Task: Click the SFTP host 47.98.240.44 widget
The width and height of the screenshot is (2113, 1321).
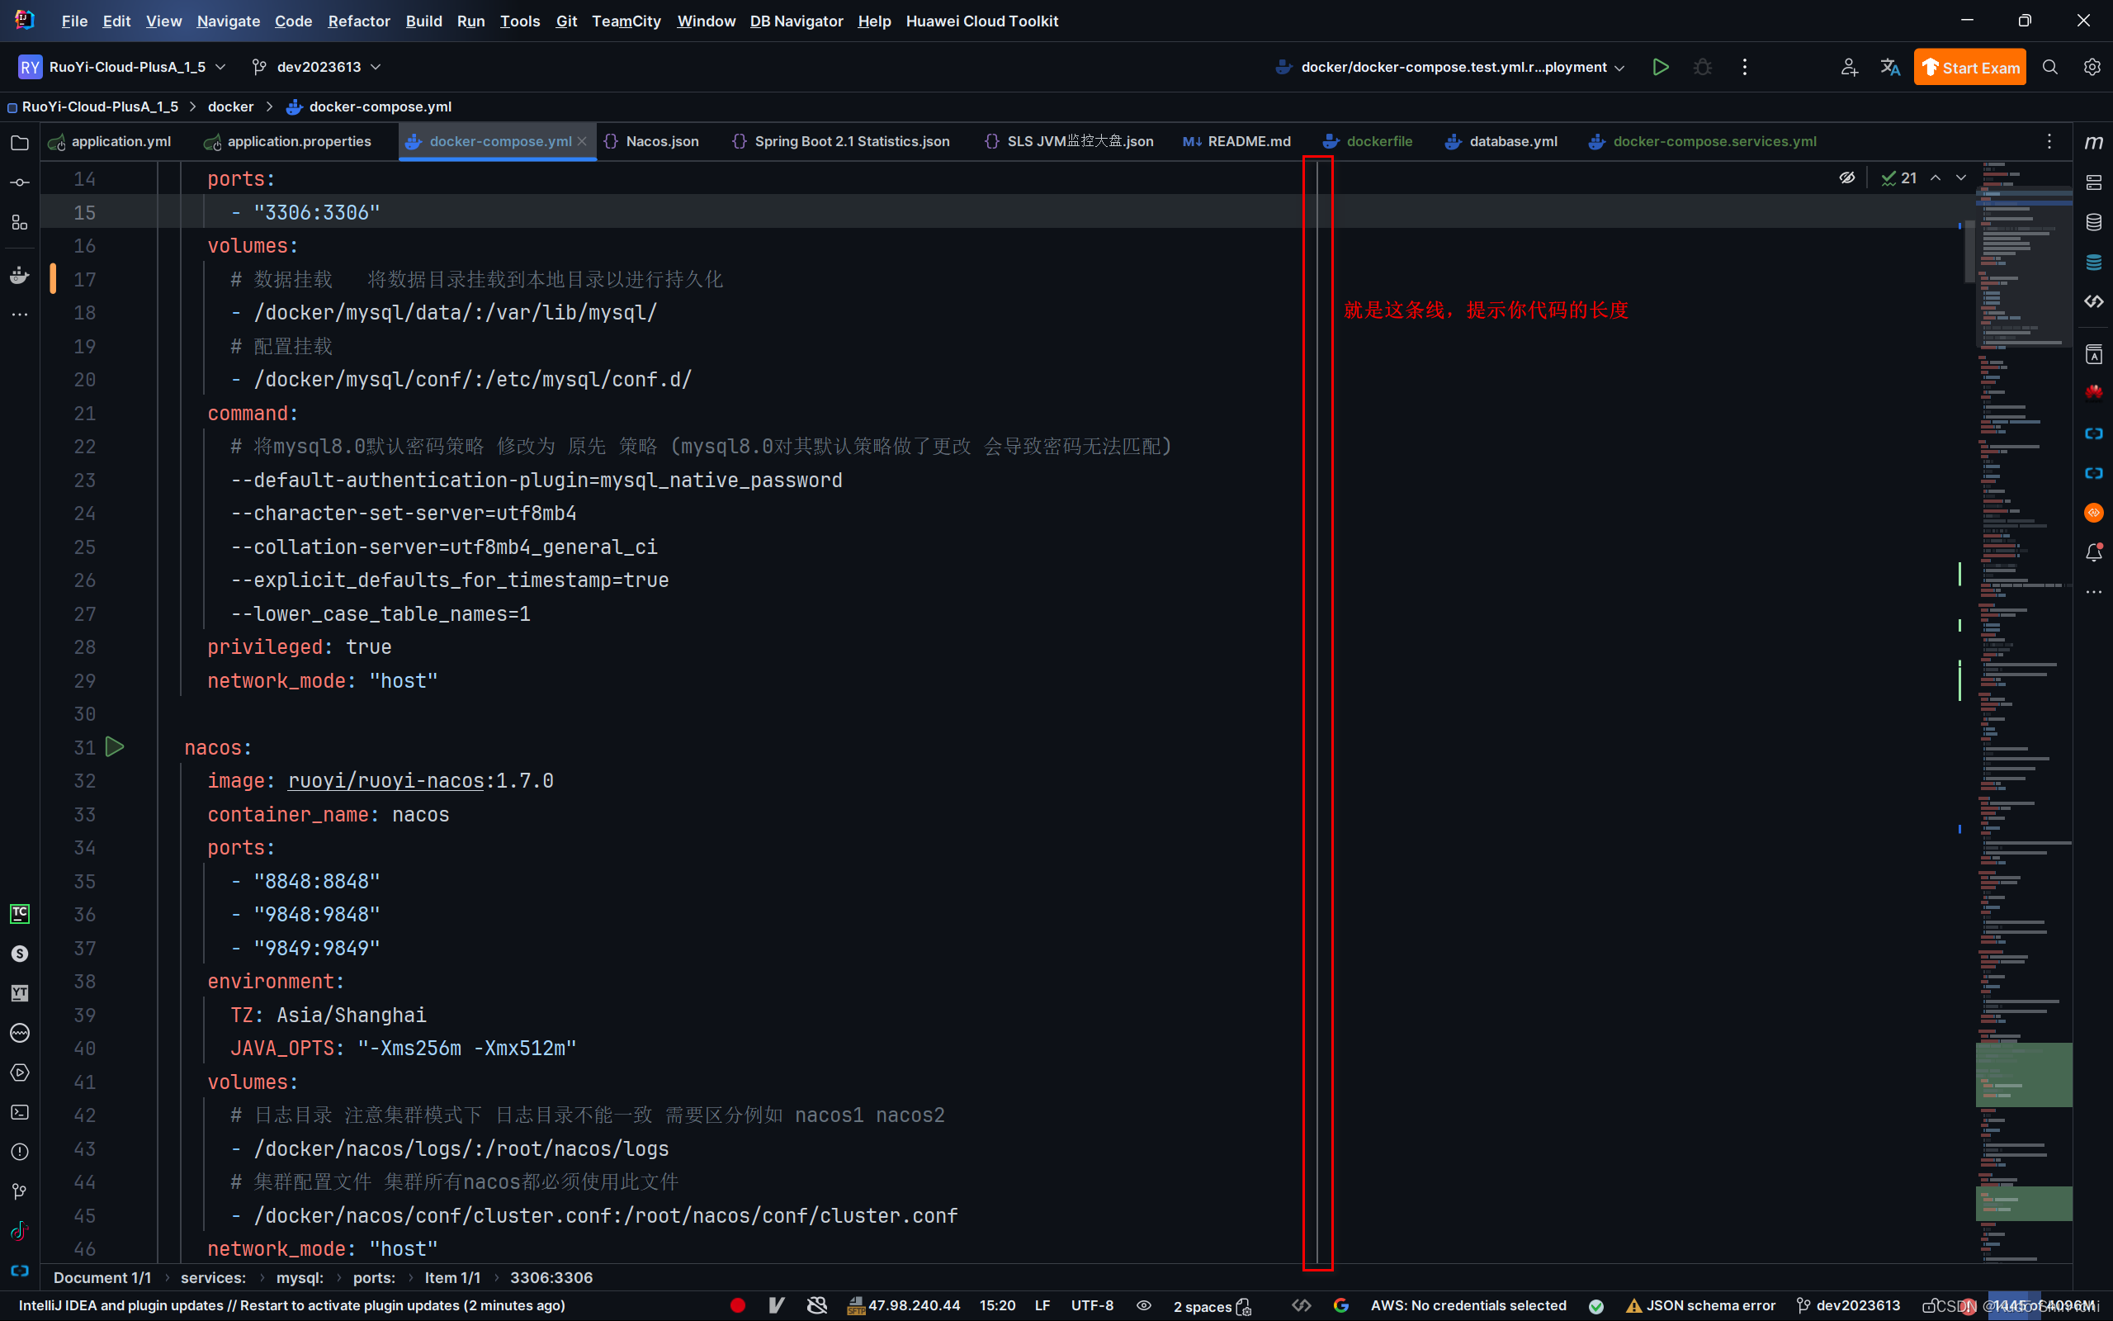Action: point(904,1305)
